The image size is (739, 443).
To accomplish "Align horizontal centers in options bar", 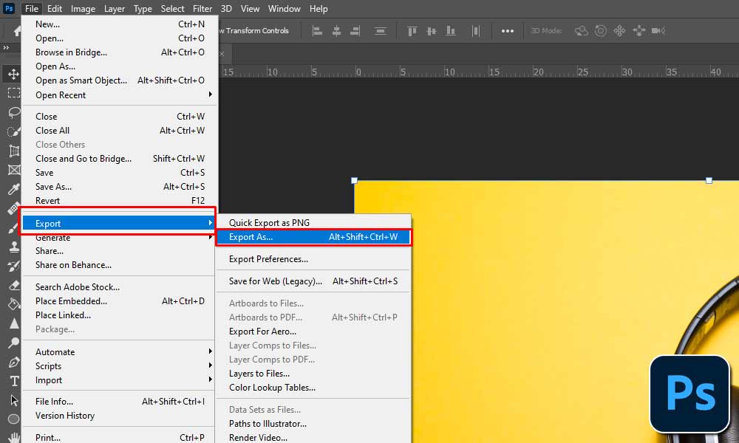I will 336,31.
